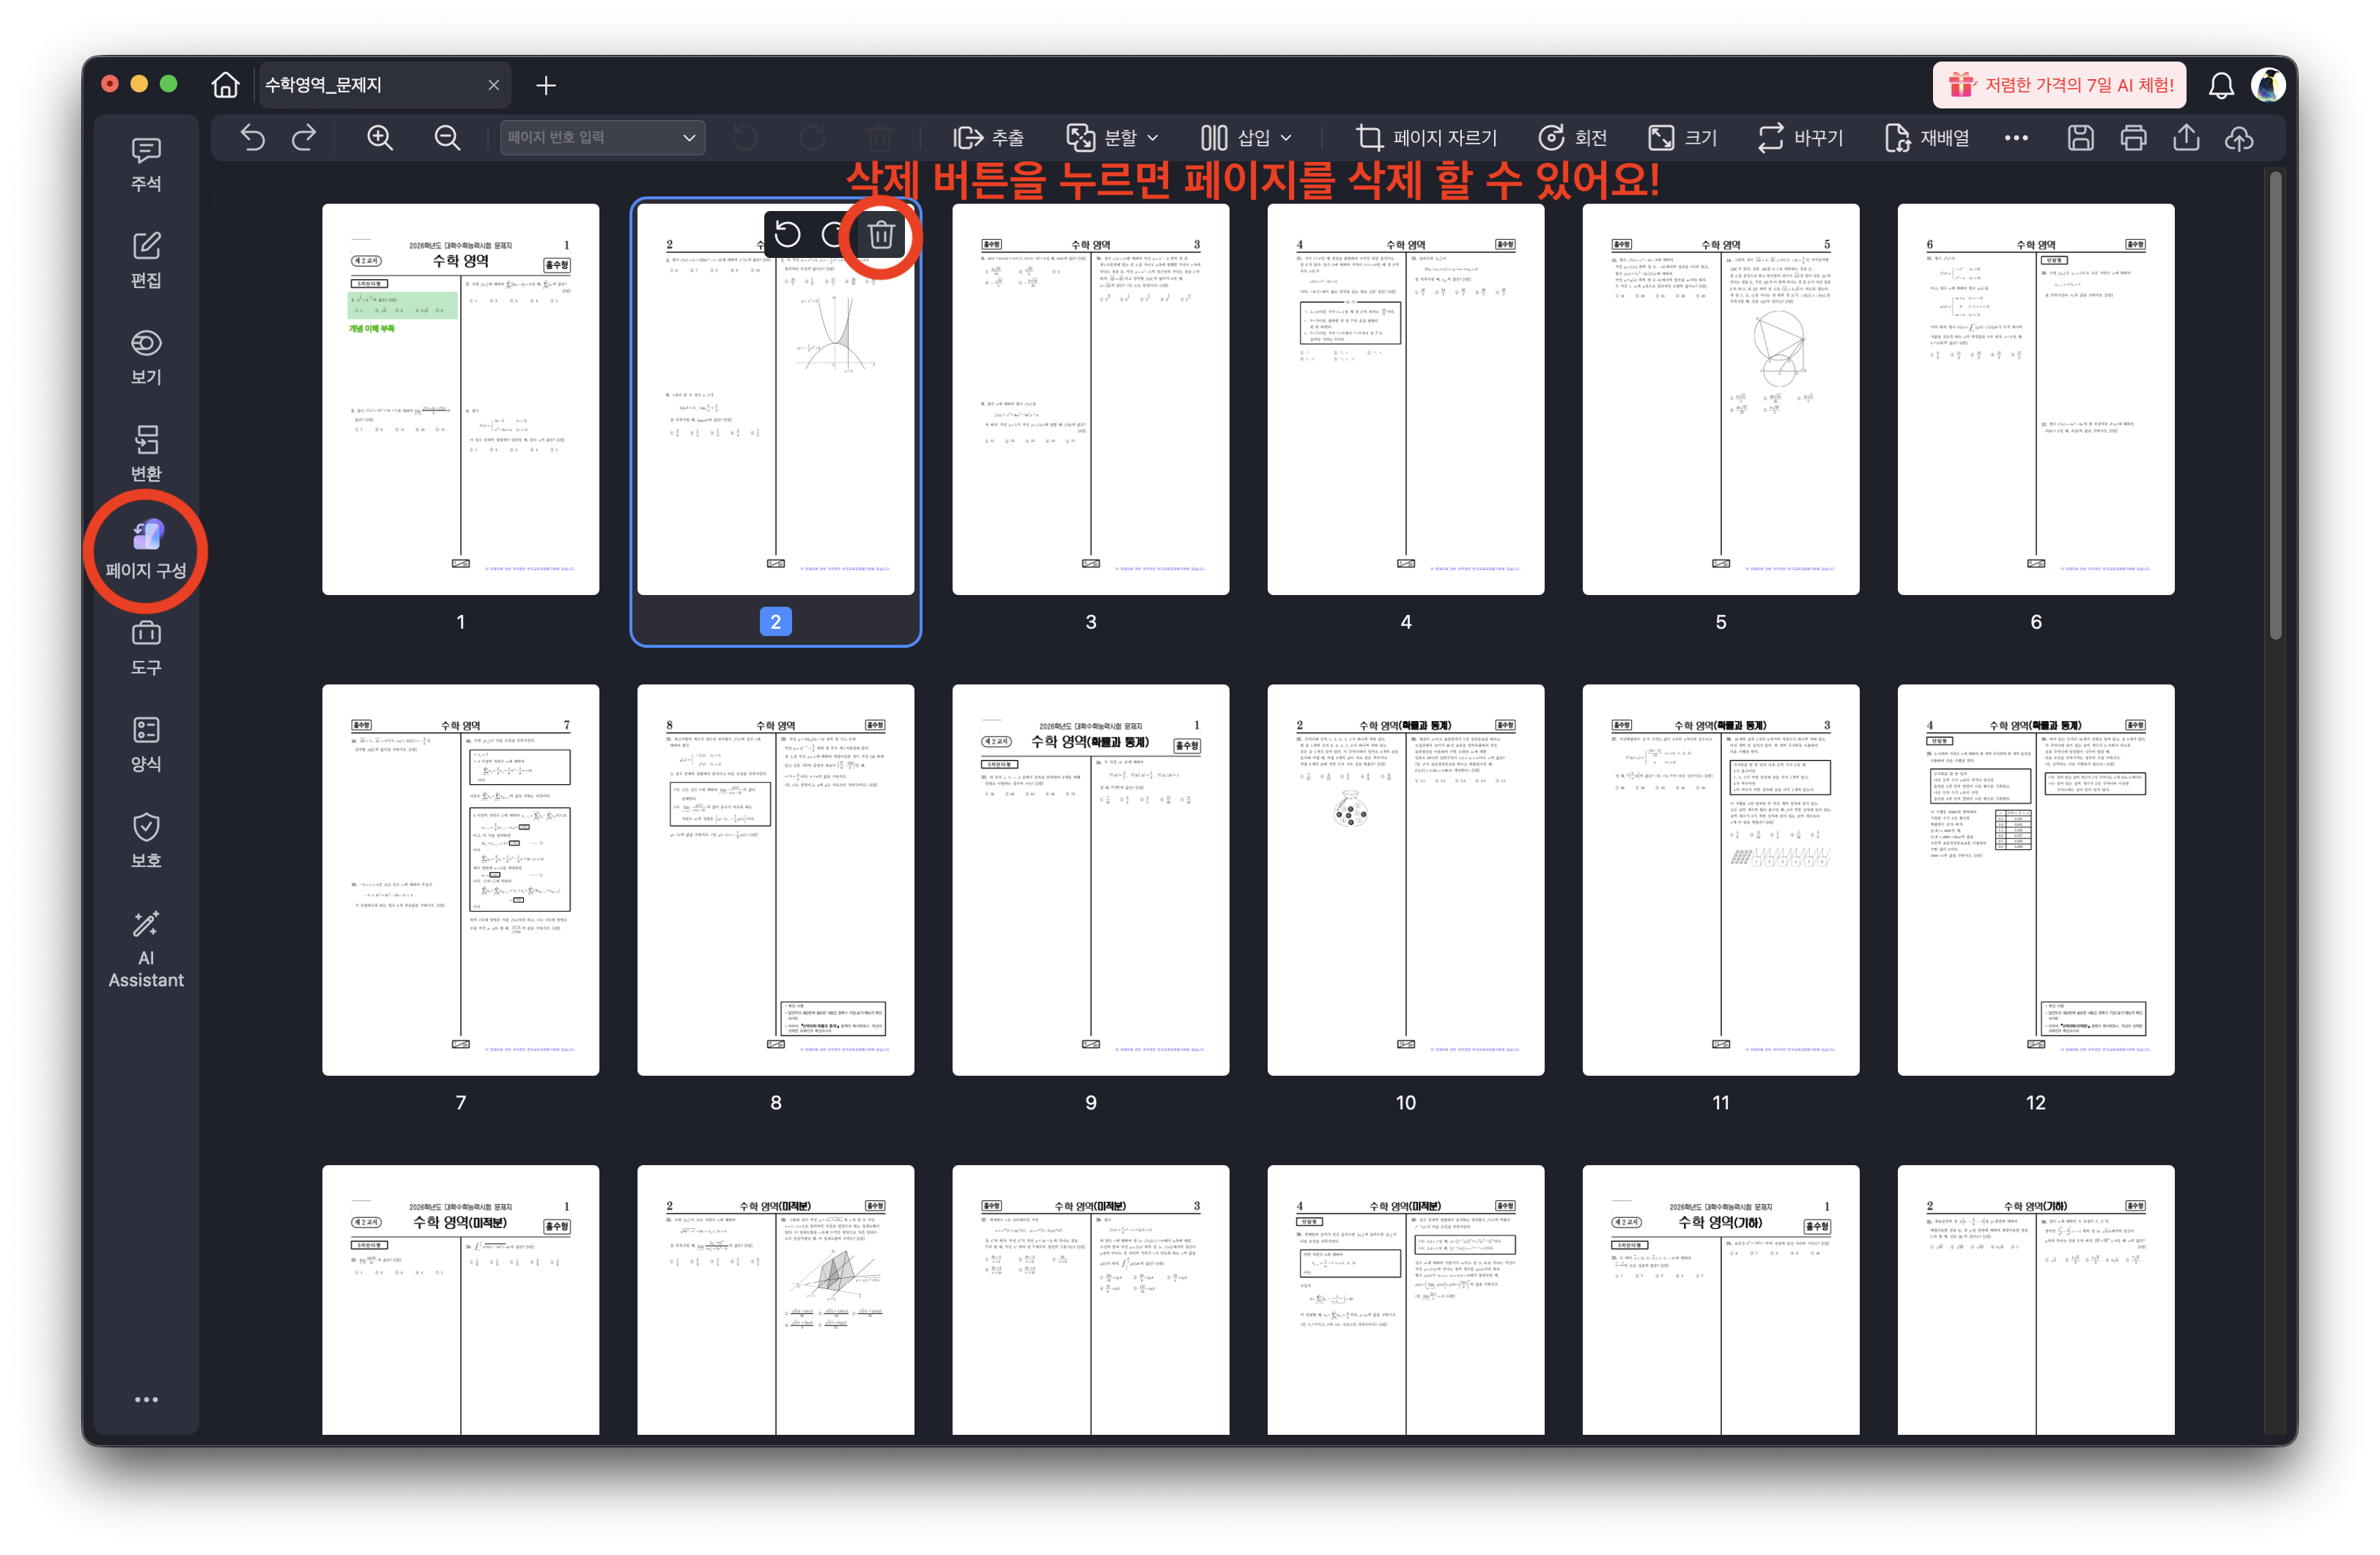Click the vertical scrollbar on the right

pos(2275,405)
